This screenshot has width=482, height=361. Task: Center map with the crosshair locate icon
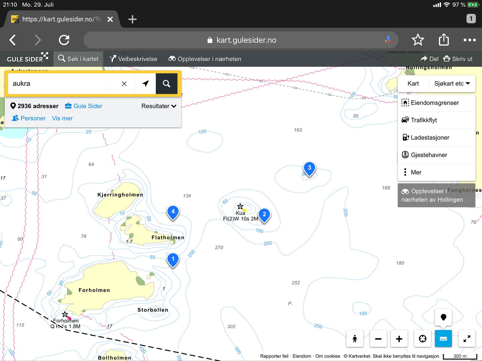click(422, 339)
